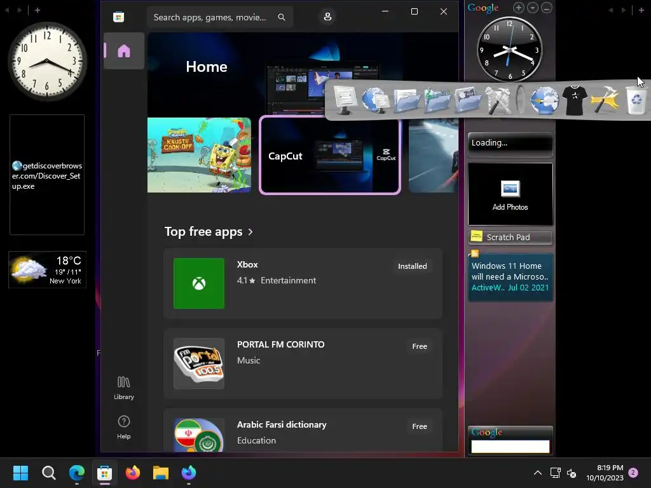Open the Top free apps chevron heading

pos(209,231)
